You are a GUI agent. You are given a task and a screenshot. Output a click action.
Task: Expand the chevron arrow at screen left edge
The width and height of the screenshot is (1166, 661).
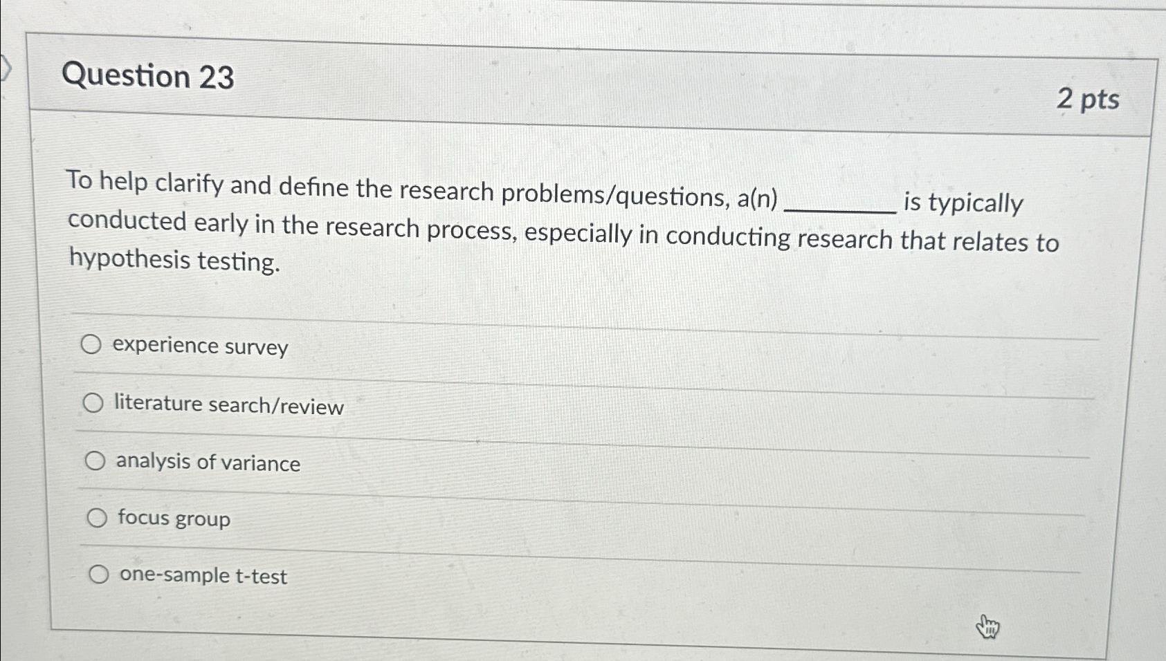point(6,66)
